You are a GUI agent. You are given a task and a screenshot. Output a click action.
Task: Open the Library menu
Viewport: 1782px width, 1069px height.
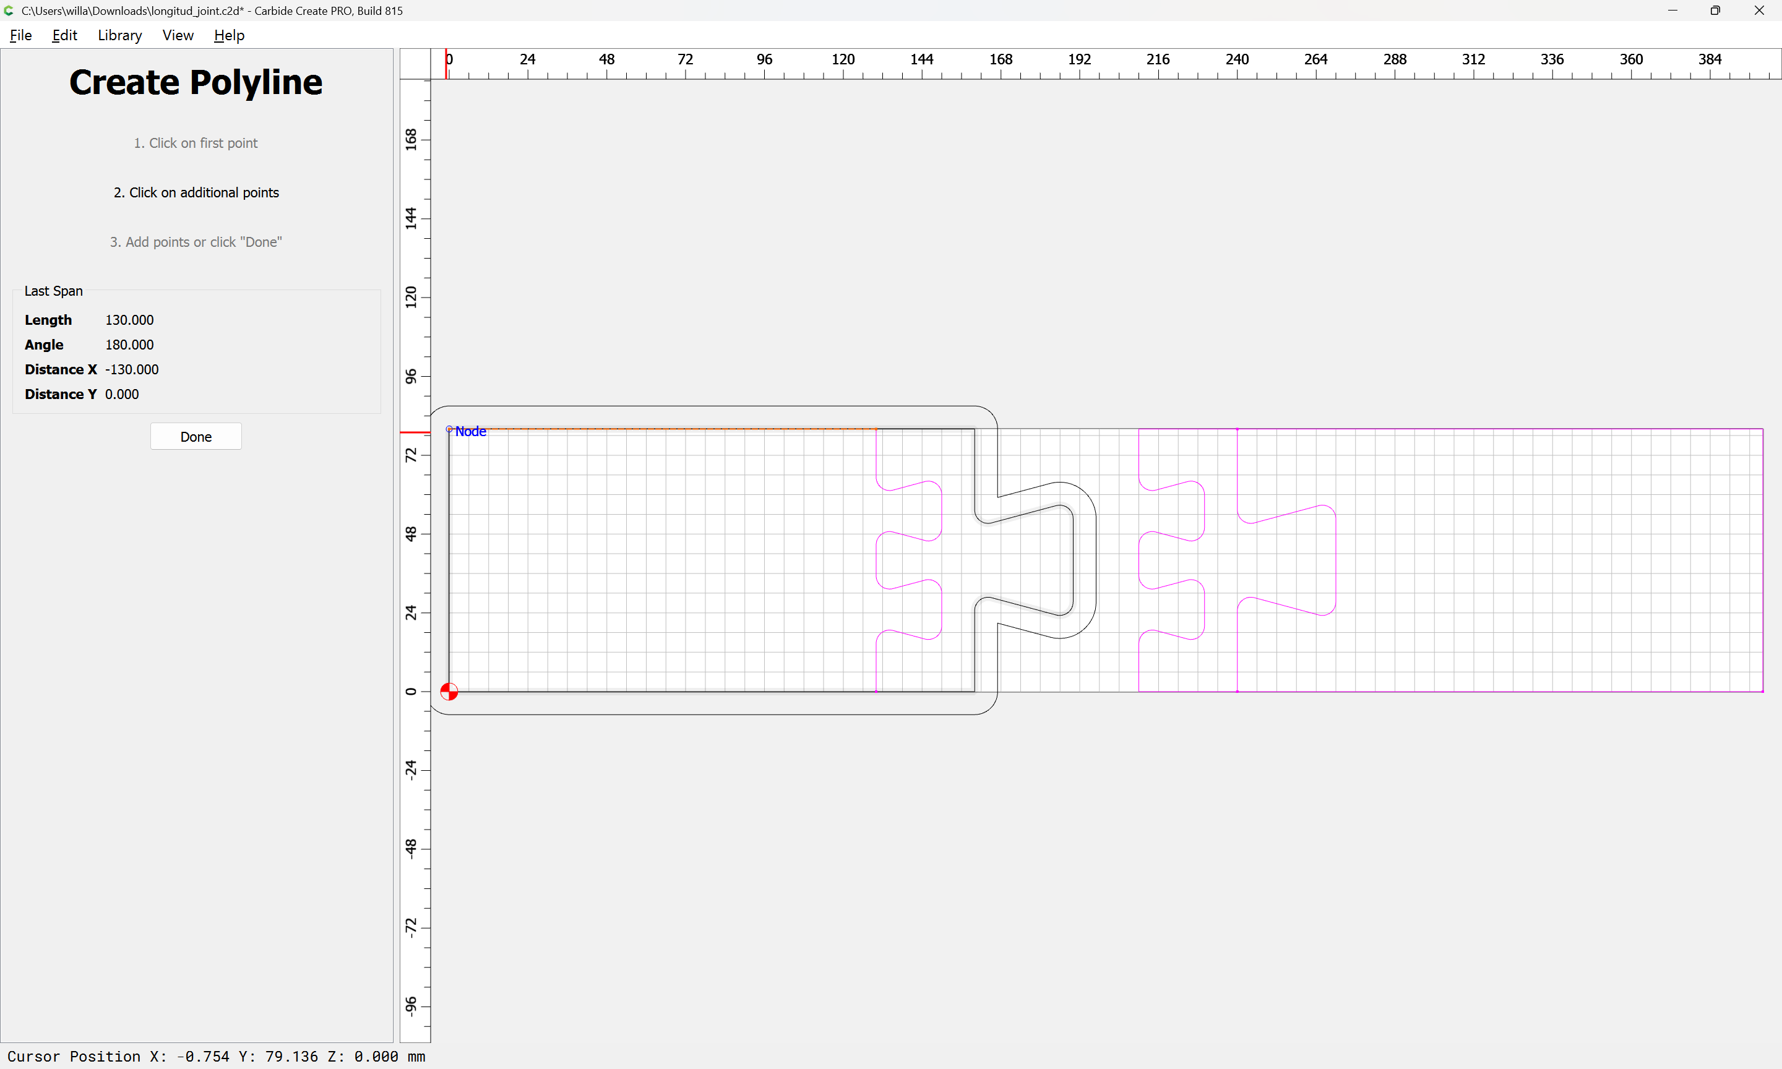119,35
